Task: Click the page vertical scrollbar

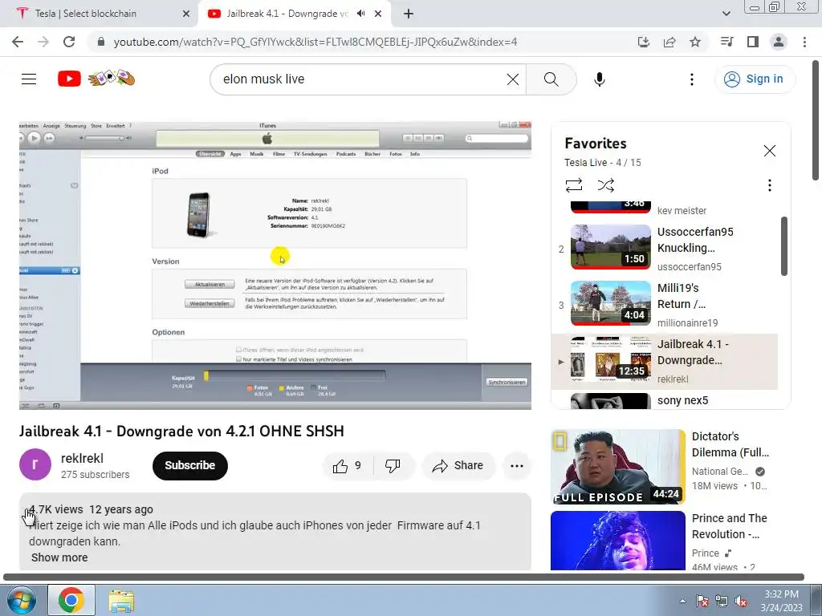Action: pos(817,120)
